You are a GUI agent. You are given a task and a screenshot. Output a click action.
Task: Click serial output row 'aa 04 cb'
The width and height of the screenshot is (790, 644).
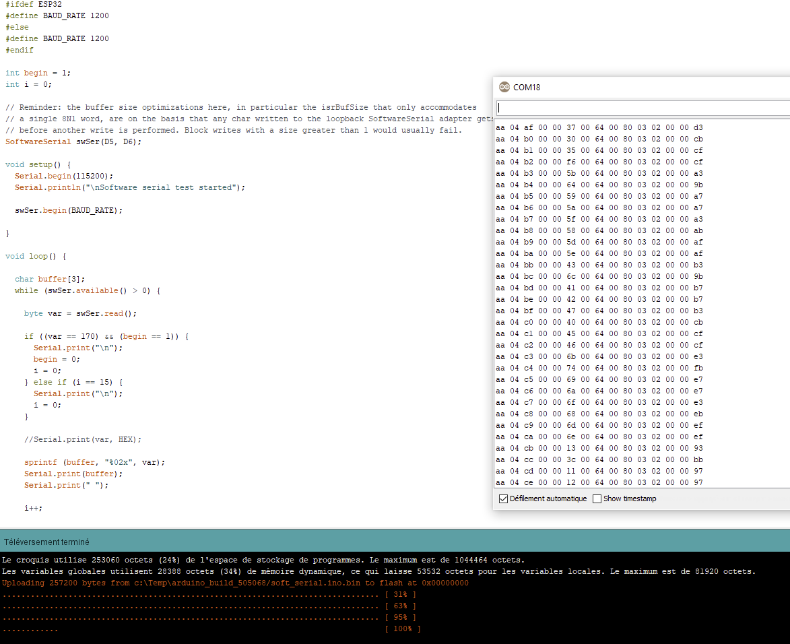pos(599,448)
